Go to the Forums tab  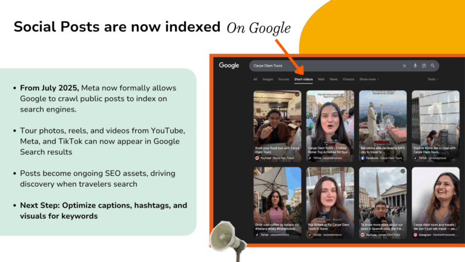pyautogui.click(x=283, y=79)
